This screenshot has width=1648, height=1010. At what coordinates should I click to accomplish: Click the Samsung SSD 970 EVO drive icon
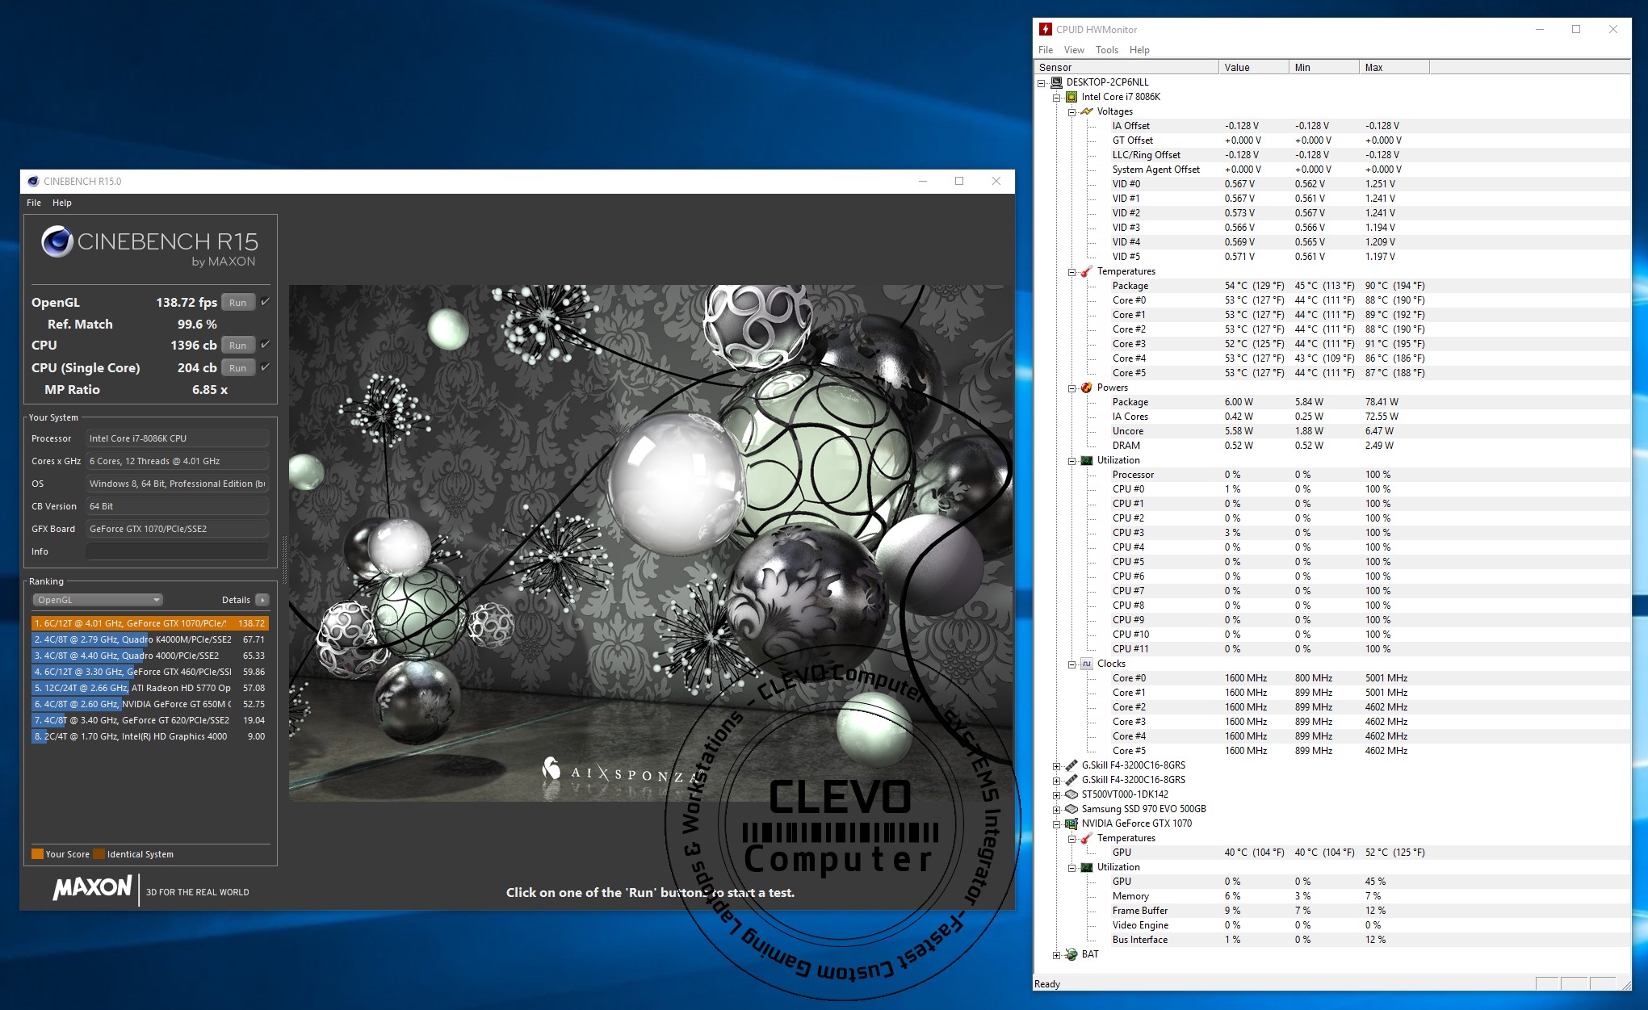(1071, 809)
